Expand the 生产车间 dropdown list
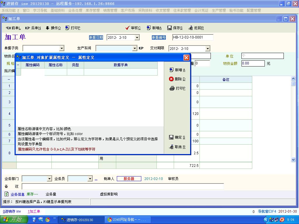Viewport: 299px width, 224px height. (x=135, y=48)
